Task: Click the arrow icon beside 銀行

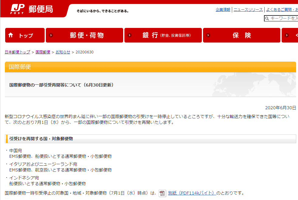Action: pos(130,35)
